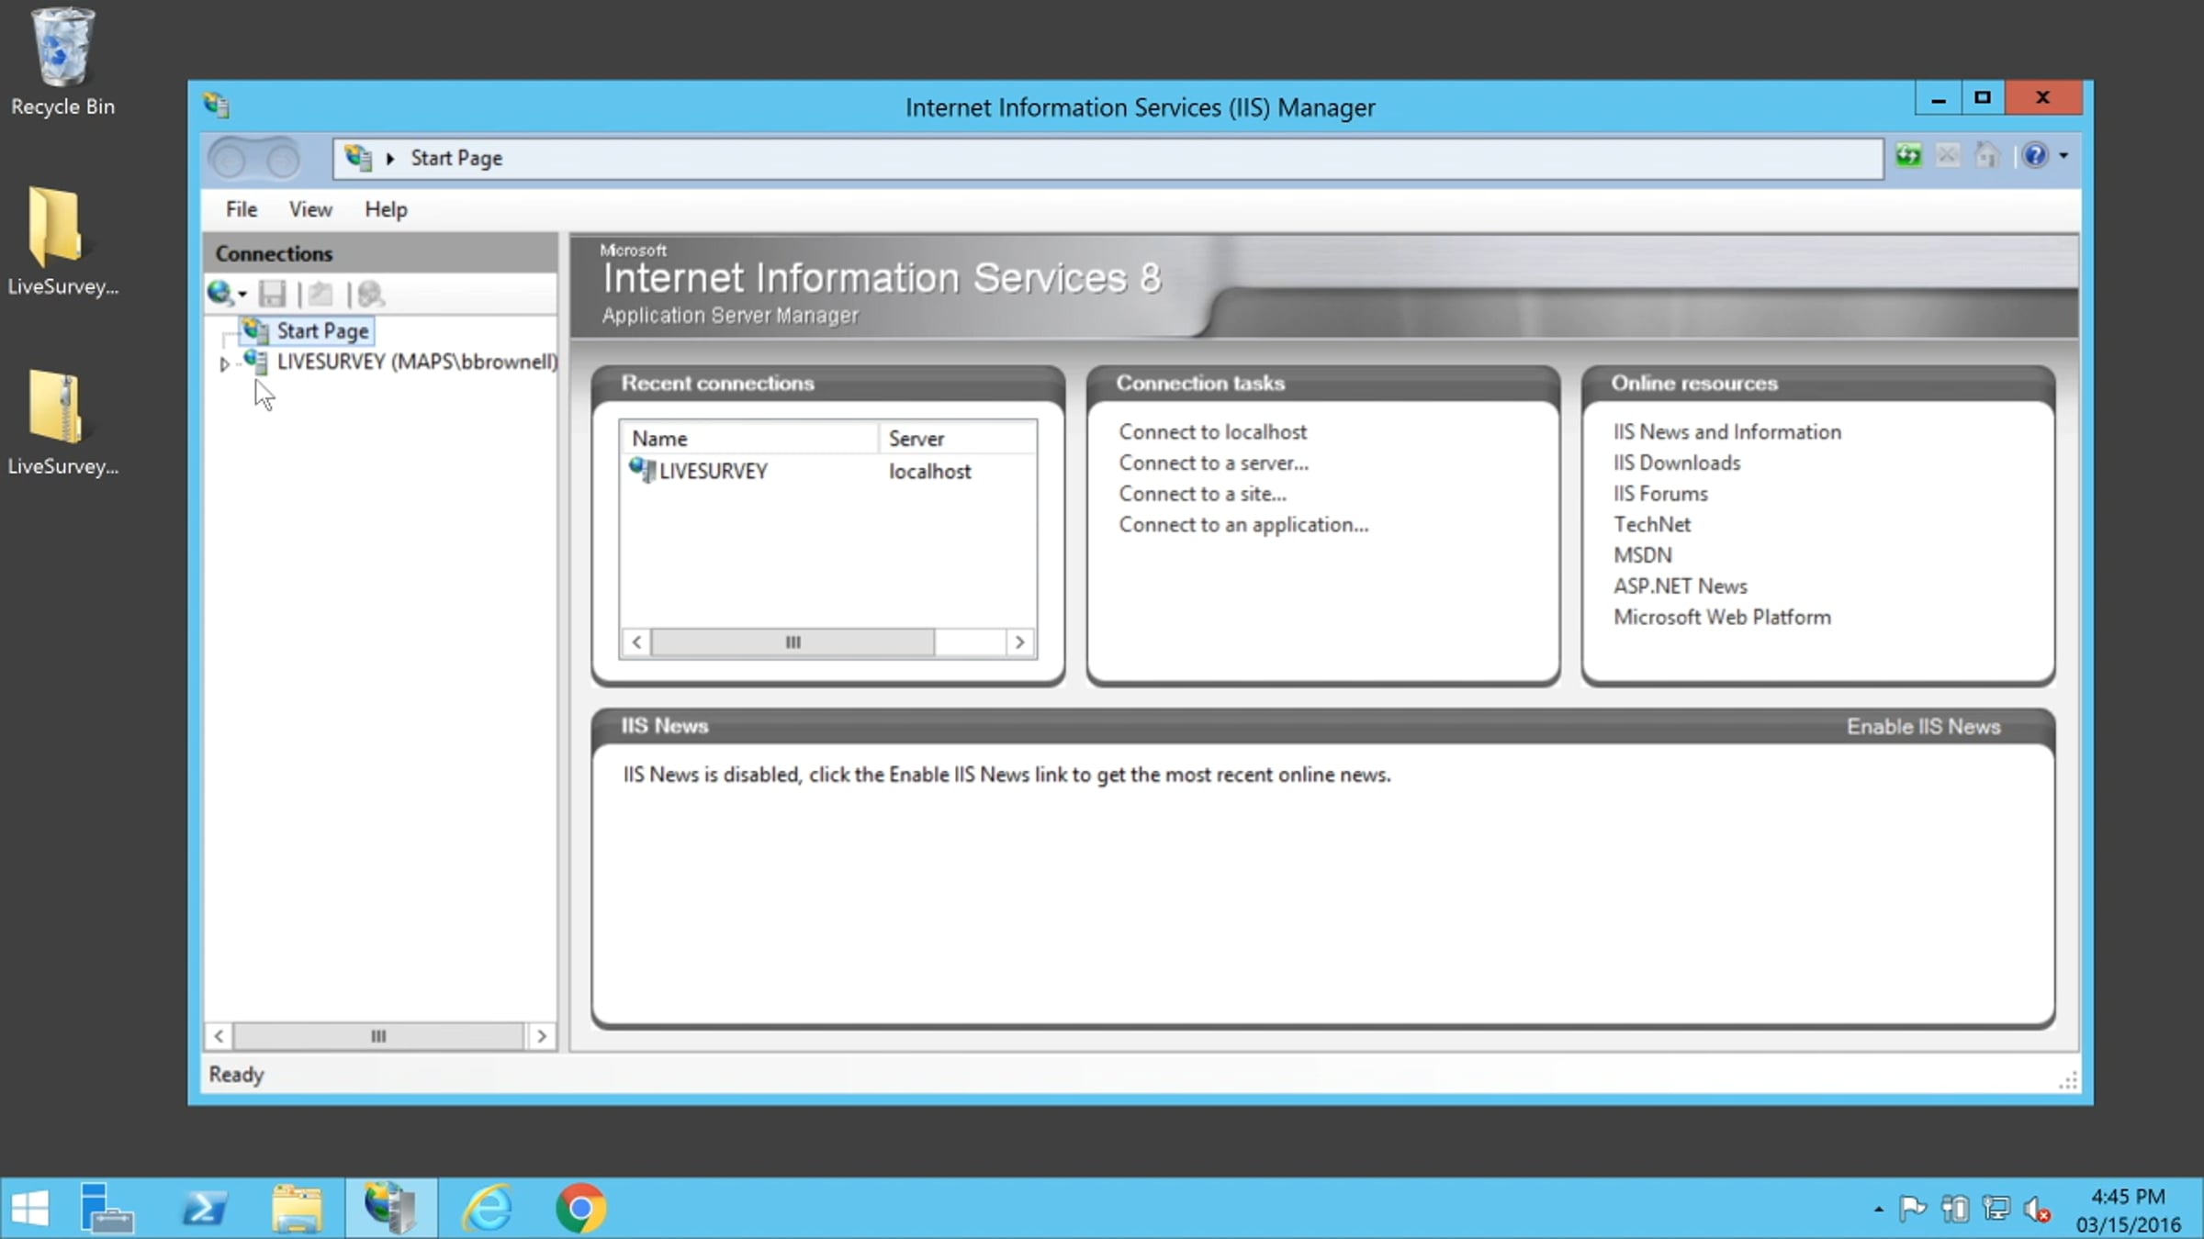Click the IIS Manager title bar icon

[217, 105]
